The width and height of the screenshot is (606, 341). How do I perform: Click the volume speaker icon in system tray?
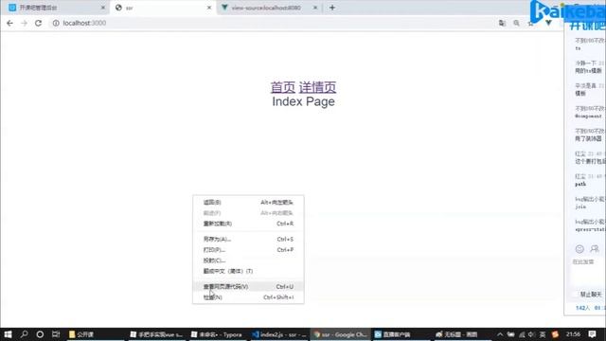[531, 334]
